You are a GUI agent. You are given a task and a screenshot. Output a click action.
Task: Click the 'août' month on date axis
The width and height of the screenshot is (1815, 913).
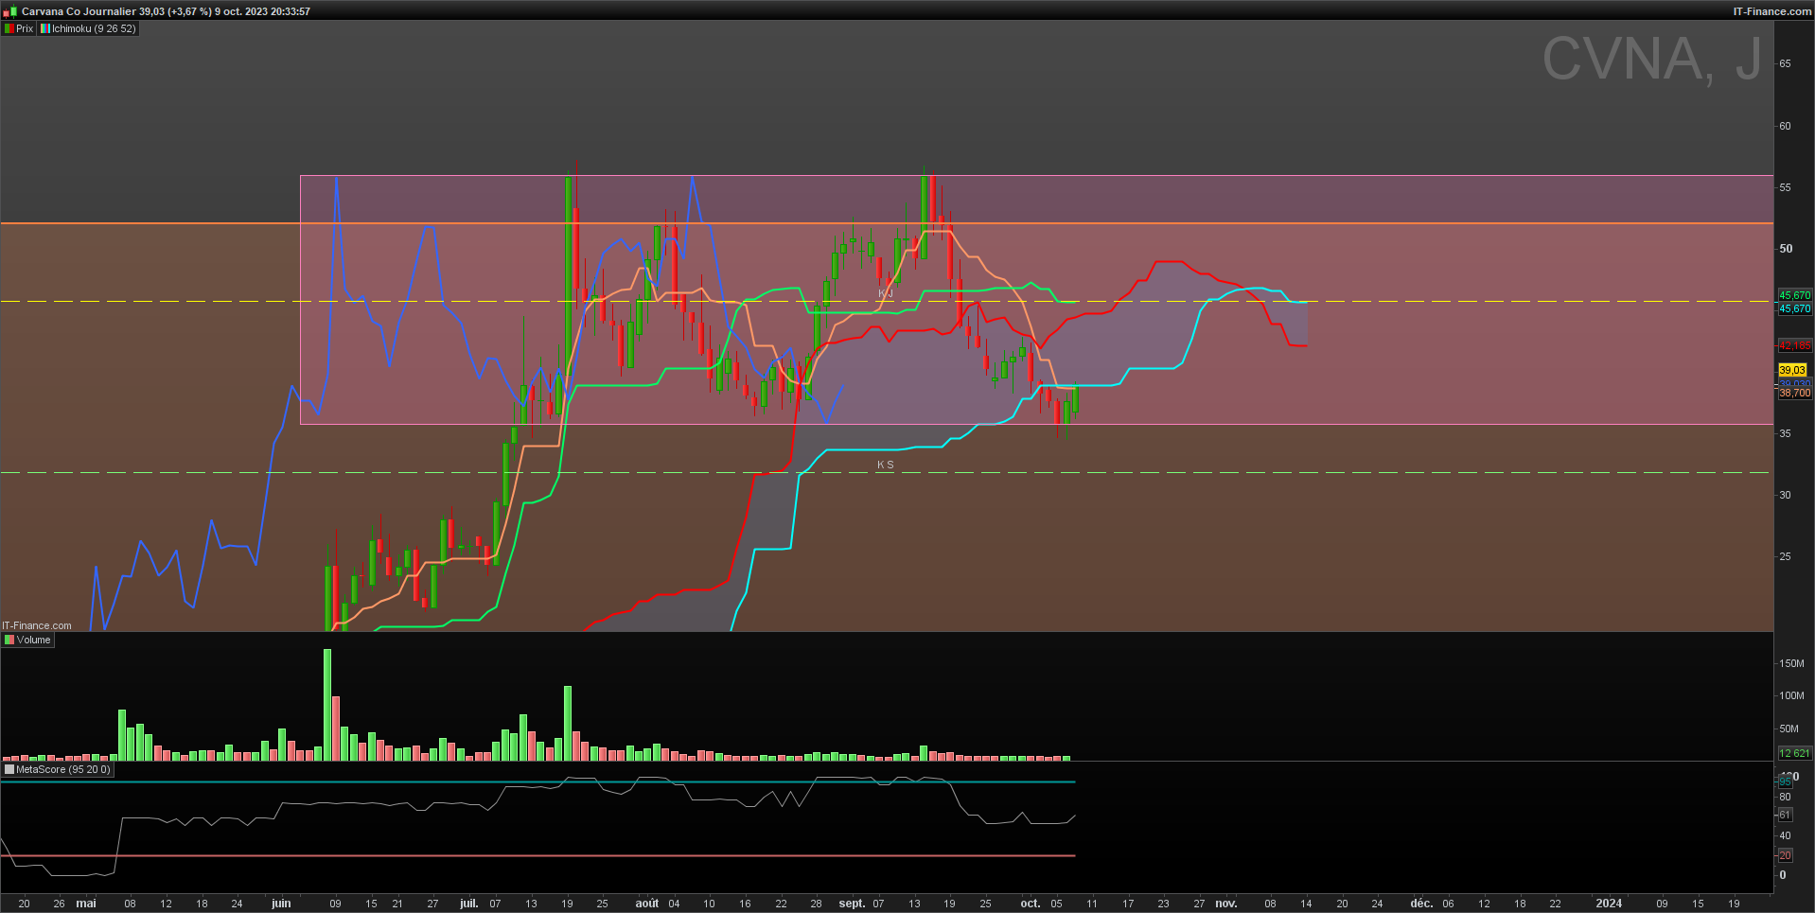pyautogui.click(x=647, y=904)
